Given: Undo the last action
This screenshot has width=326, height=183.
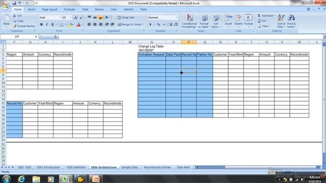Looking at the screenshot, I should [19, 3].
